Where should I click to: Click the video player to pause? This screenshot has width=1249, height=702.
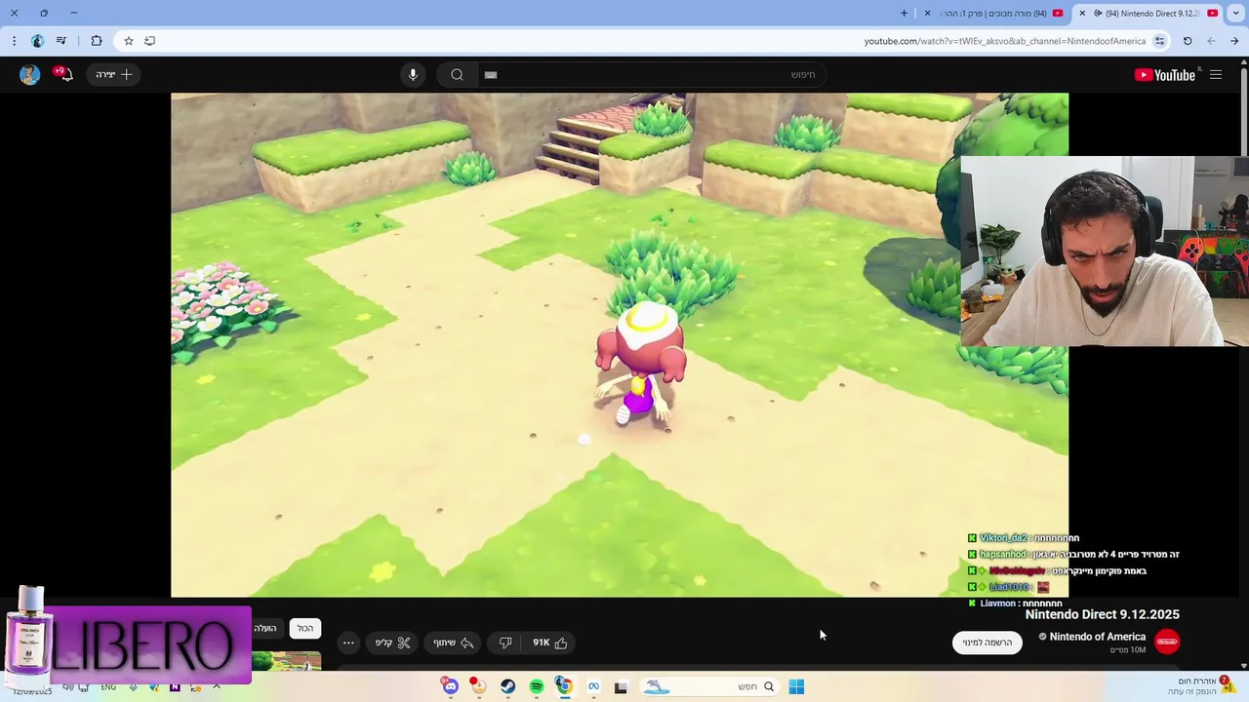click(x=620, y=345)
